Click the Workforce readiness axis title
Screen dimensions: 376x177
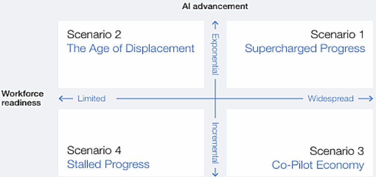coord(23,98)
